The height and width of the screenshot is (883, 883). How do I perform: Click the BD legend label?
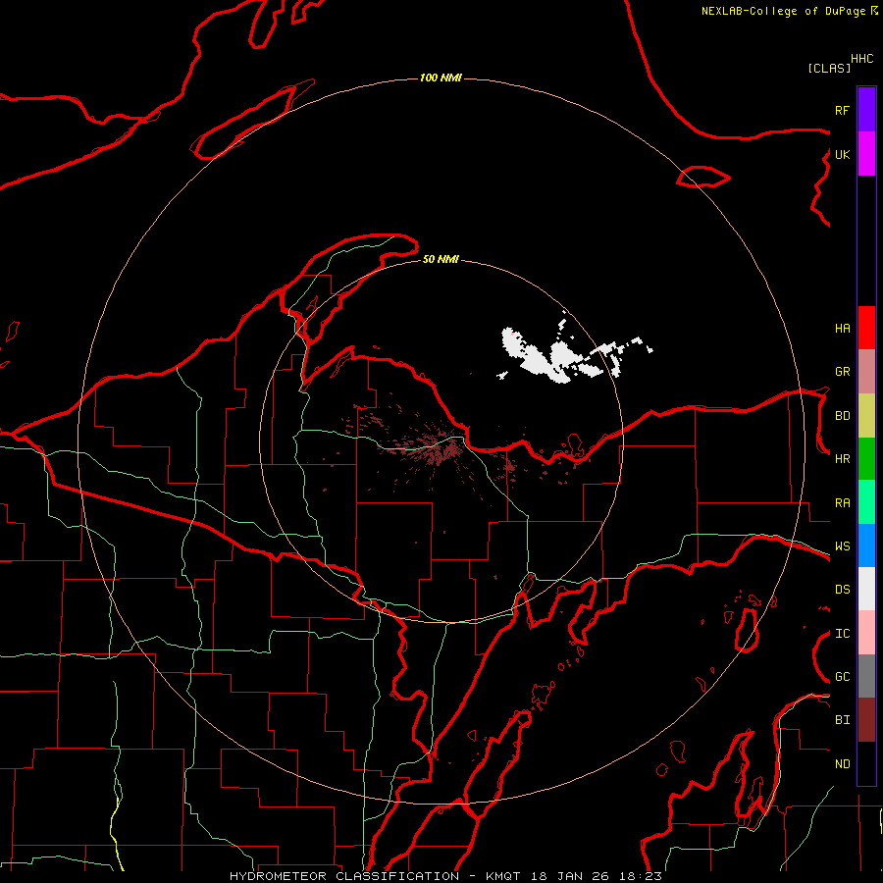[x=843, y=416]
